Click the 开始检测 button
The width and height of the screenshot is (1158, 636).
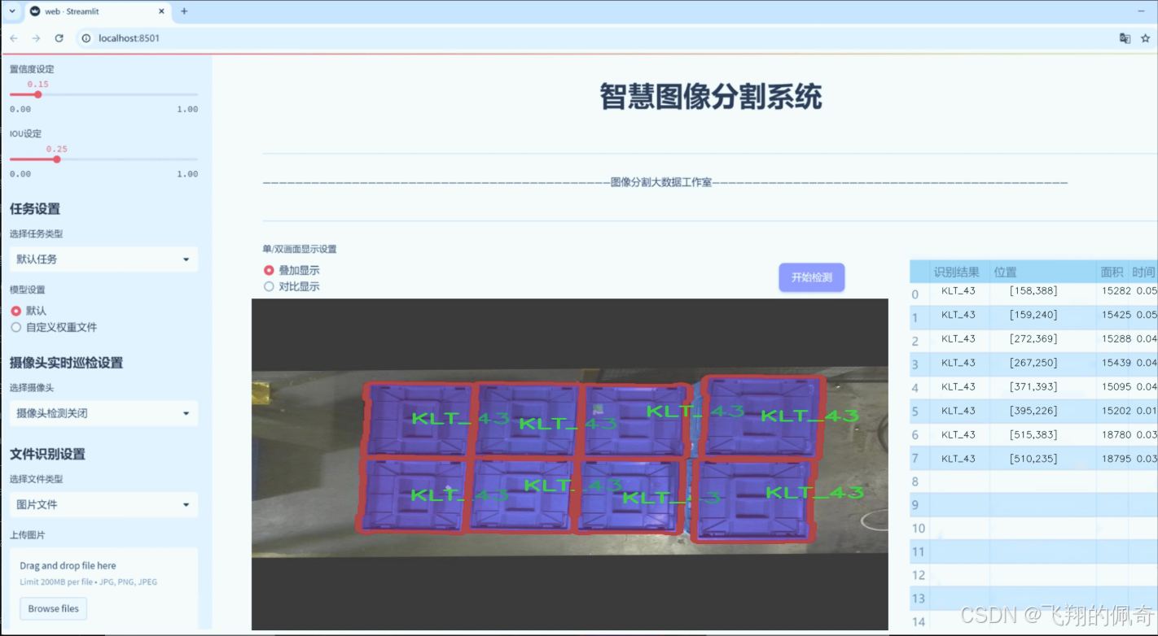[x=811, y=277]
